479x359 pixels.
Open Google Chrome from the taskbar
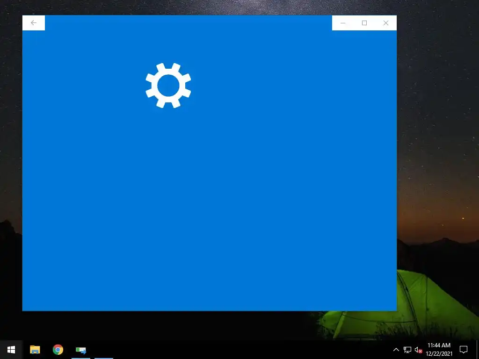tap(58, 350)
